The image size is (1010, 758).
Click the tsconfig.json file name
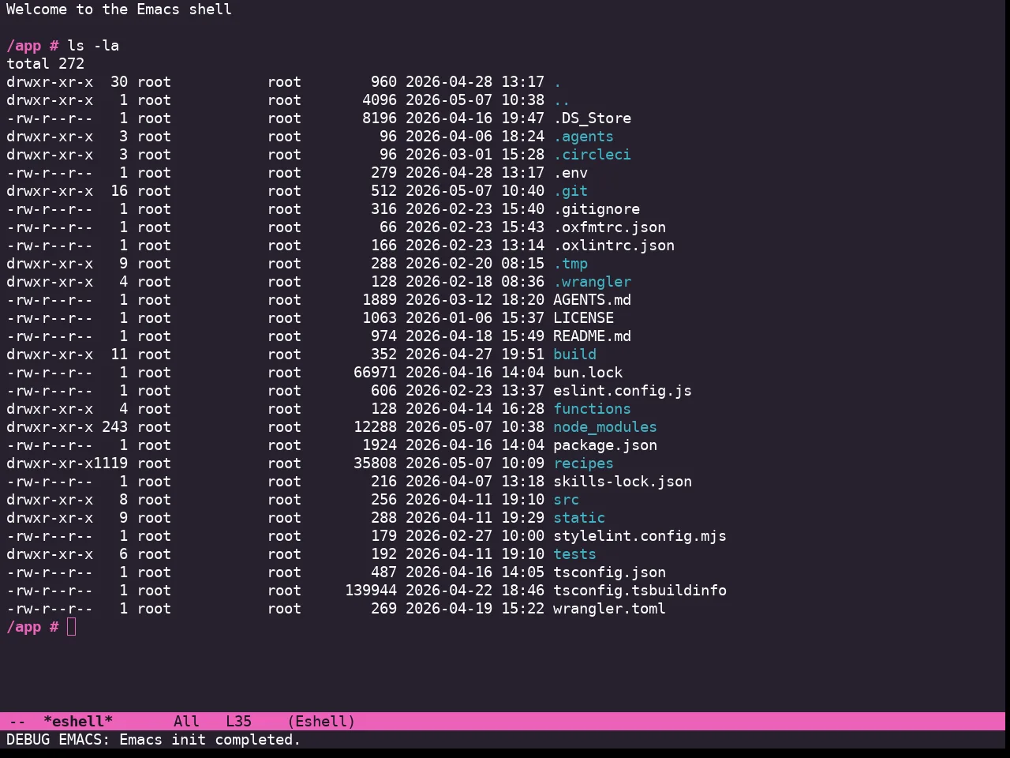tap(610, 572)
